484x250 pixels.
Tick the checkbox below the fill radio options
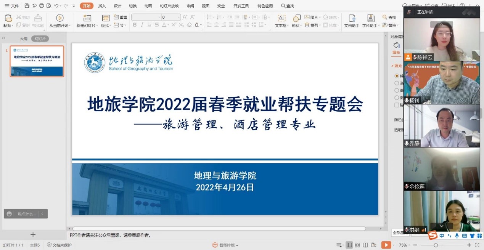point(397,105)
